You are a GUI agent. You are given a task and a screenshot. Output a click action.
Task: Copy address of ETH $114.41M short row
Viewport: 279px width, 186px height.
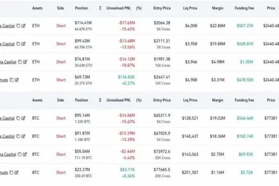click(x=18, y=26)
